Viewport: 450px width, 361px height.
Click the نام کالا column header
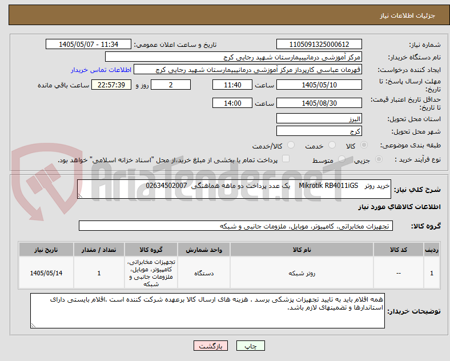point(302,250)
